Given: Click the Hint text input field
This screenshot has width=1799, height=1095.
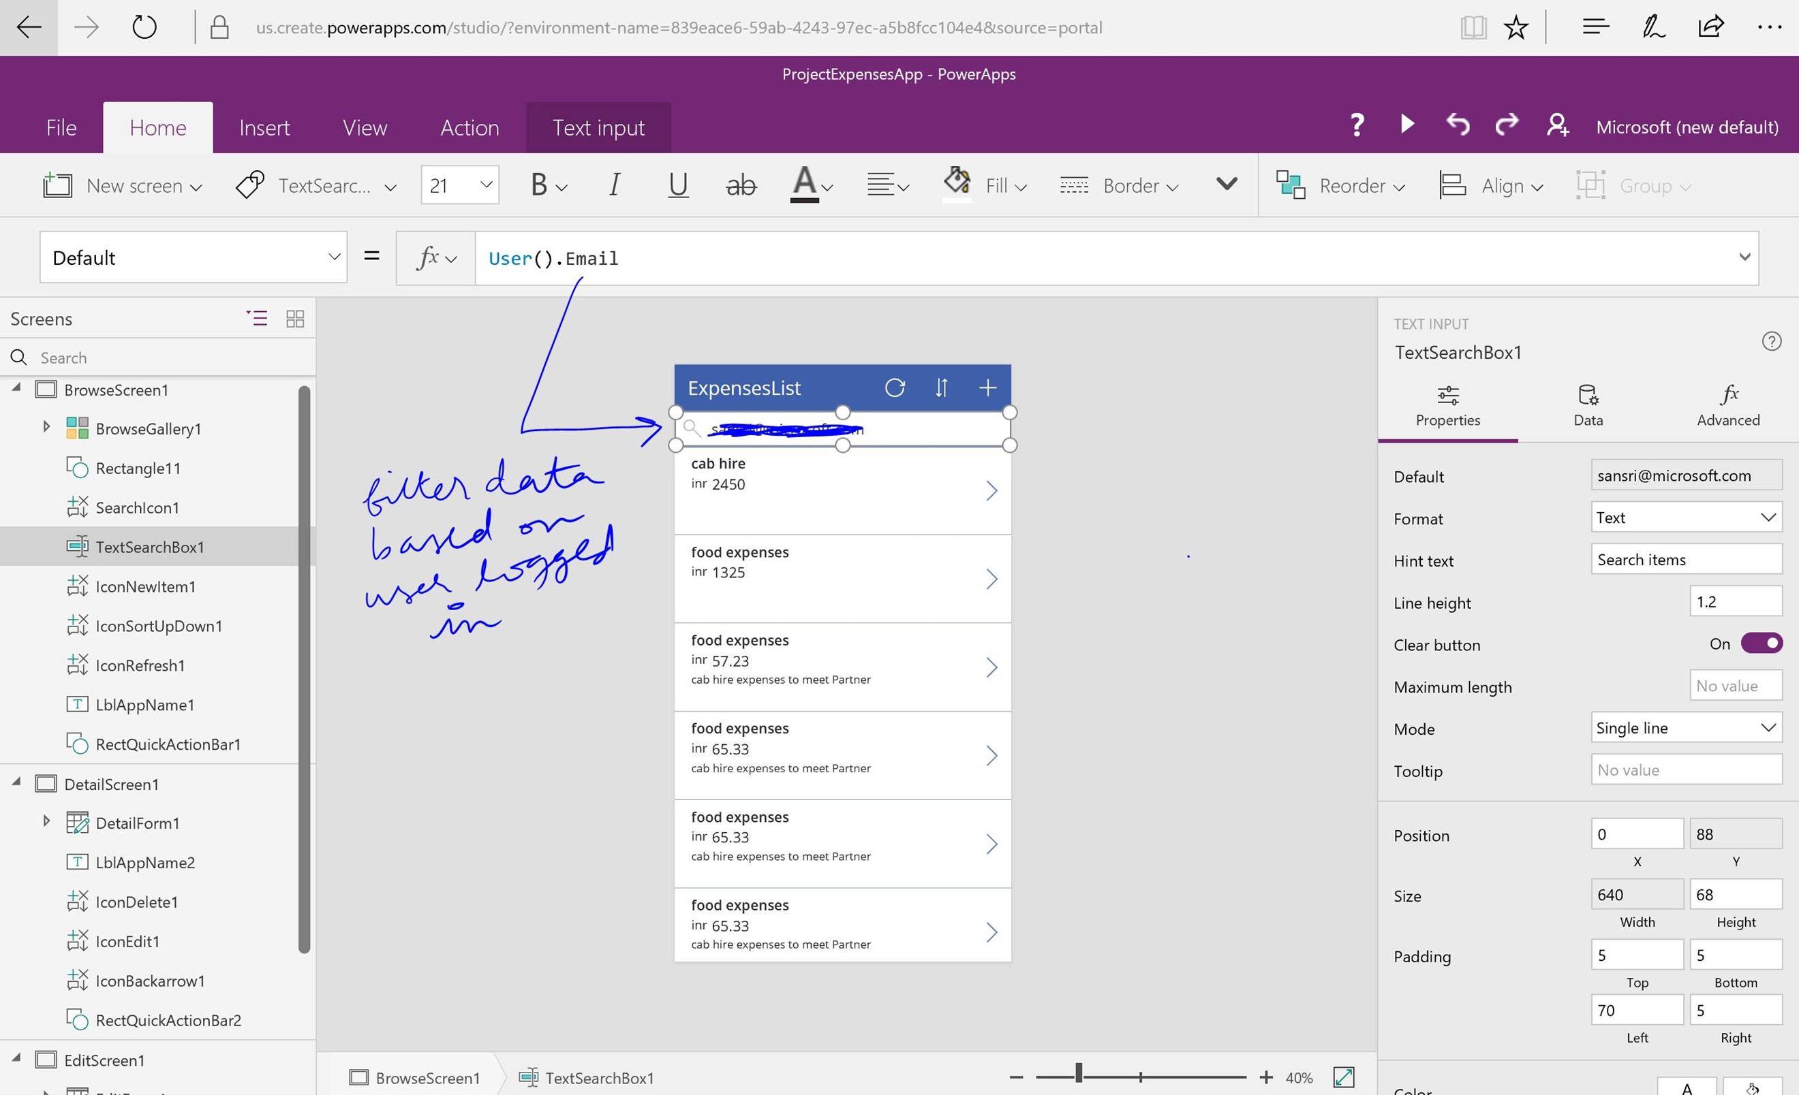Looking at the screenshot, I should (1686, 560).
